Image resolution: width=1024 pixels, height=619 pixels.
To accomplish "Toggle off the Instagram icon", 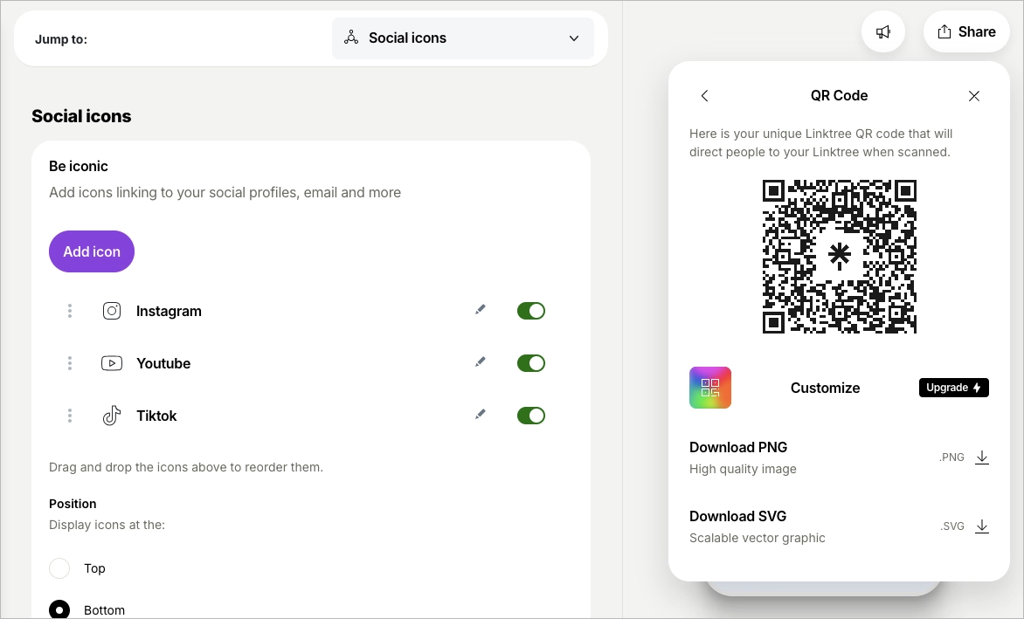I will tap(530, 310).
